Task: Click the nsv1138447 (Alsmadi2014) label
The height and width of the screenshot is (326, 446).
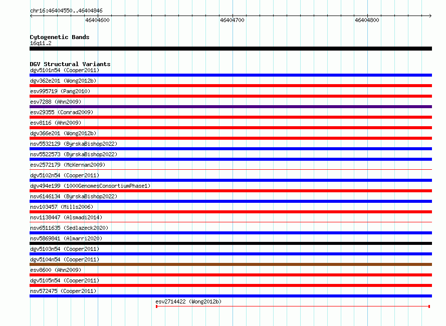Action: 66,217
